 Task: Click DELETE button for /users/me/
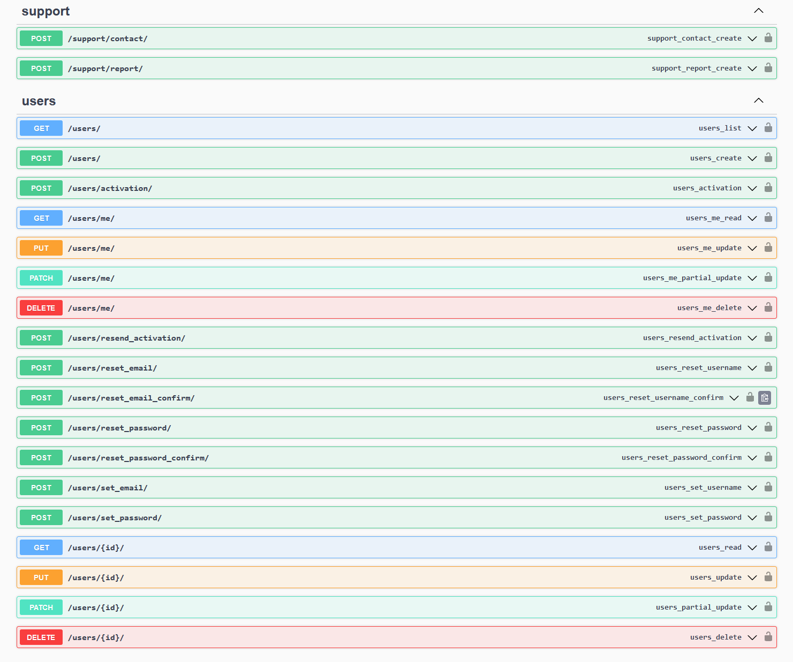[41, 308]
